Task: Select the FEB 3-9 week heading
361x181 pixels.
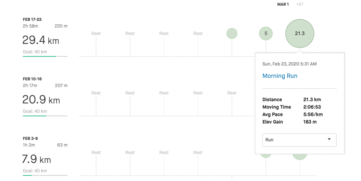Action: coord(30,138)
